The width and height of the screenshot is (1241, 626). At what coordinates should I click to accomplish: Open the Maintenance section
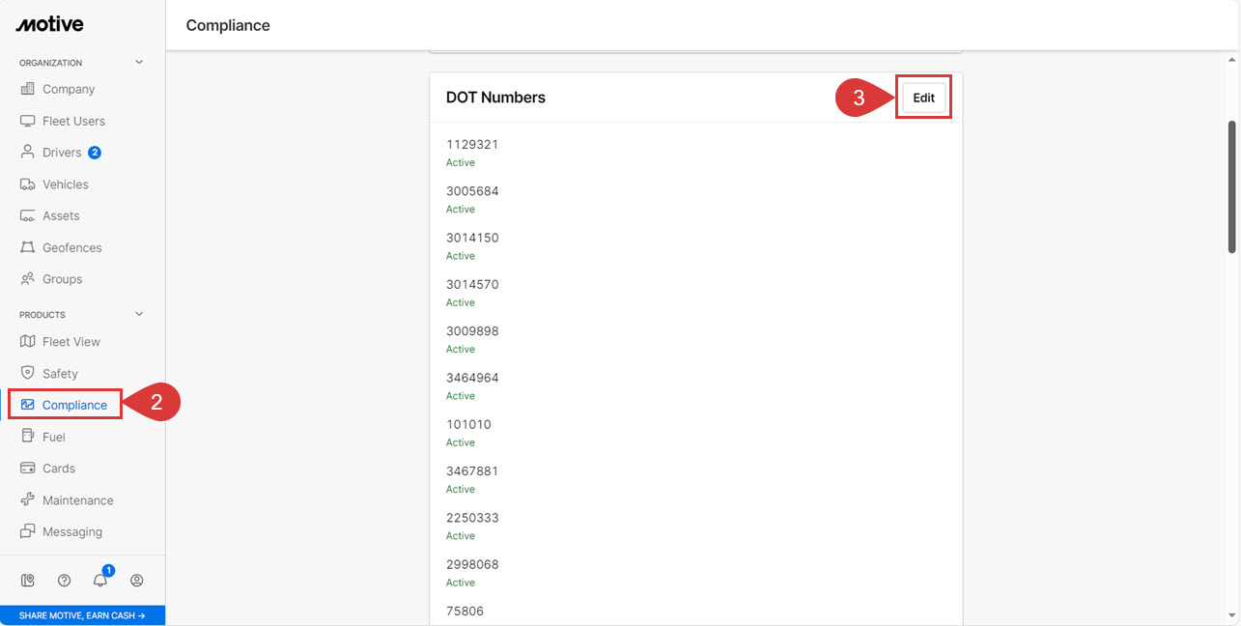tap(77, 499)
